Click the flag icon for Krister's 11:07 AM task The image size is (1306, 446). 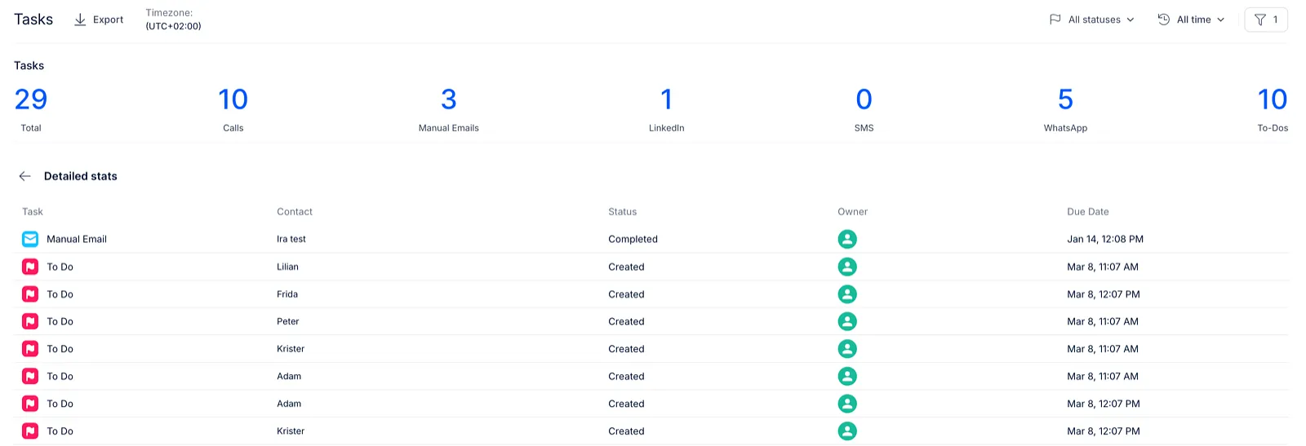(x=30, y=349)
